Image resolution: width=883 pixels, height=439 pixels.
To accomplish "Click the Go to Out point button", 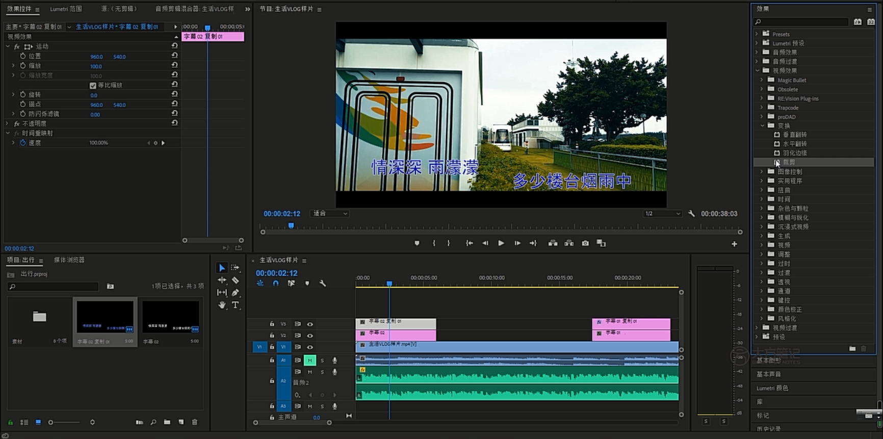I will 533,243.
